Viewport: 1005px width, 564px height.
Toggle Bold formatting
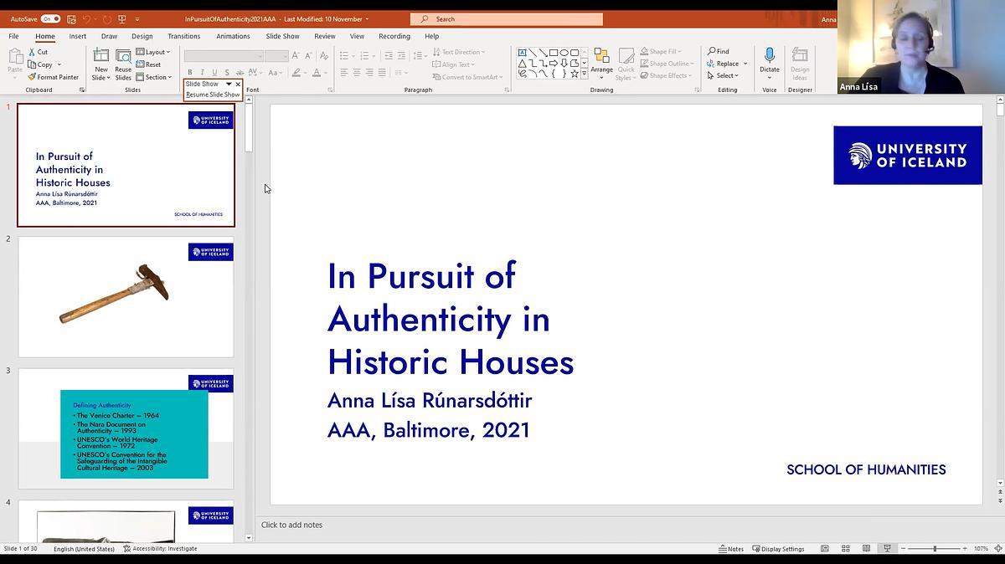(x=190, y=73)
